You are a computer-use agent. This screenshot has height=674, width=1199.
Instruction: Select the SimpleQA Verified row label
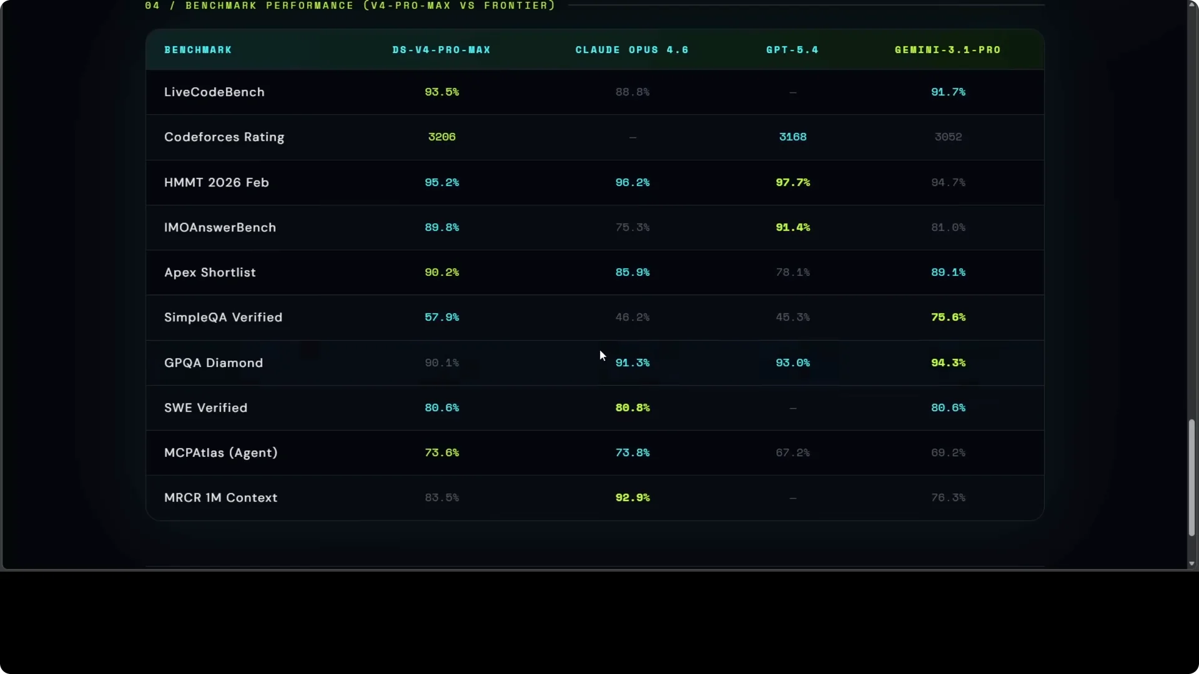pyautogui.click(x=224, y=317)
